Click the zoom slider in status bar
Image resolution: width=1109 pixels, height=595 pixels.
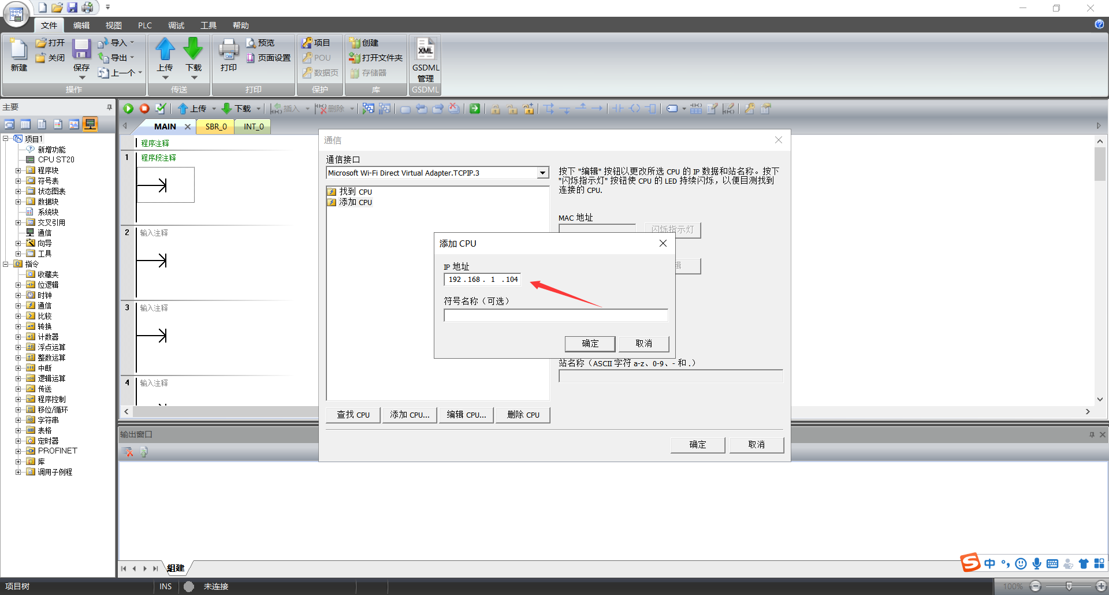point(1069,586)
